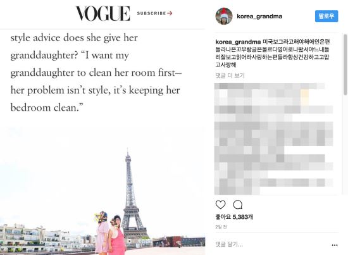Click the red Subscribe arrow icon
The height and width of the screenshot is (255, 348).
[x=170, y=13]
